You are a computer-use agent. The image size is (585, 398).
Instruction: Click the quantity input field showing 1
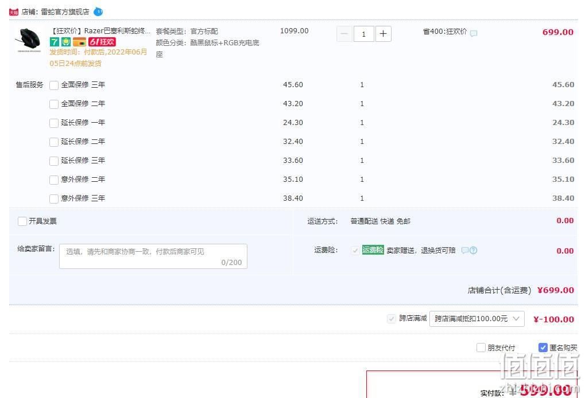click(364, 34)
